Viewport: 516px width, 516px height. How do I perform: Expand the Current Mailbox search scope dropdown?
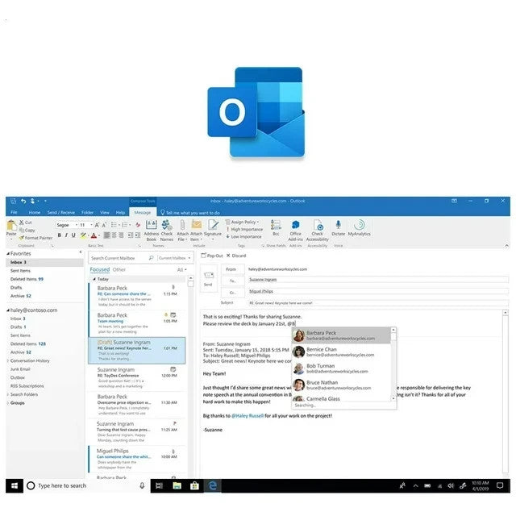175,257
